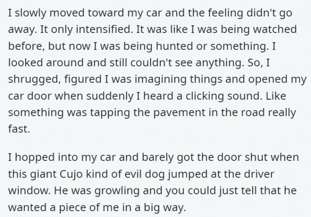Click the word "tapping" in the text
Screen dimensions: 311x217
[110, 113]
